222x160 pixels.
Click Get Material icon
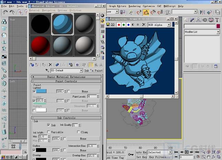(x=32, y=65)
